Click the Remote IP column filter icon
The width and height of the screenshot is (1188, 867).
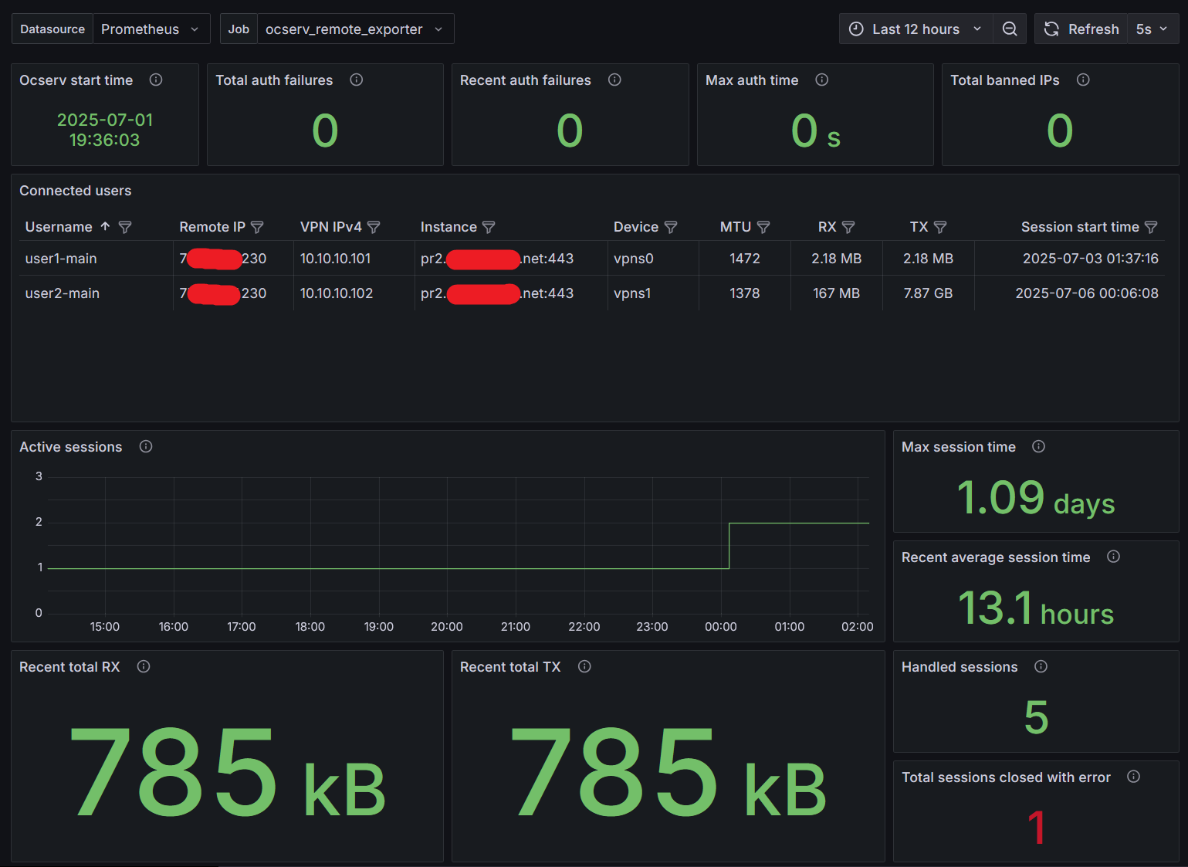point(258,227)
